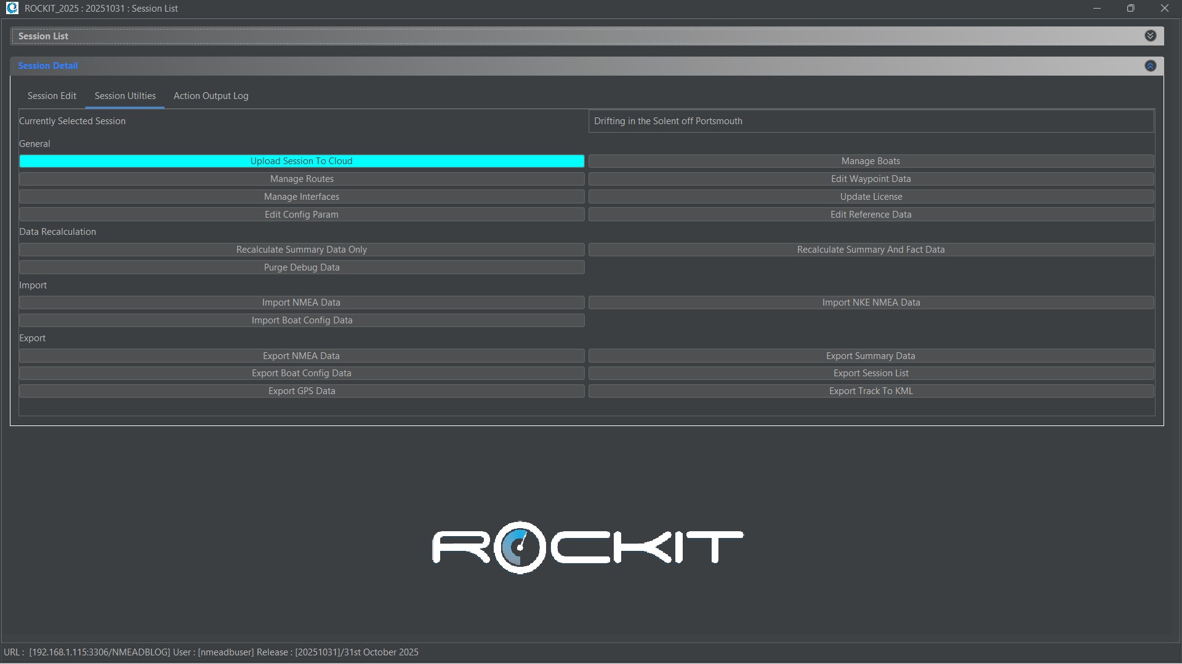The image size is (1182, 664).
Task: Start Import NKE NMEA Data
Action: tap(870, 302)
